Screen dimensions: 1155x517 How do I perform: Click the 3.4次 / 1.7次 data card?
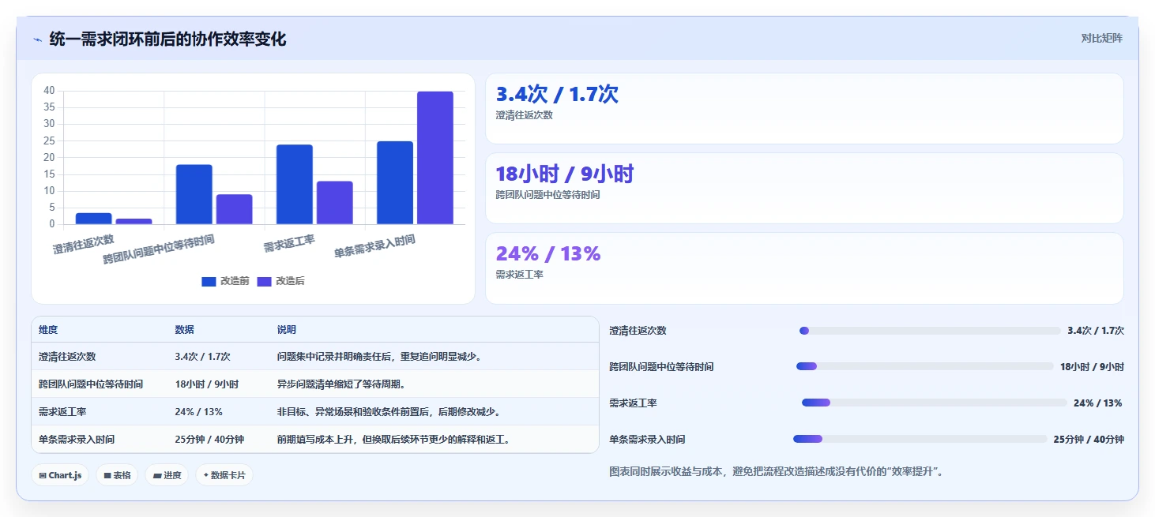(x=804, y=108)
